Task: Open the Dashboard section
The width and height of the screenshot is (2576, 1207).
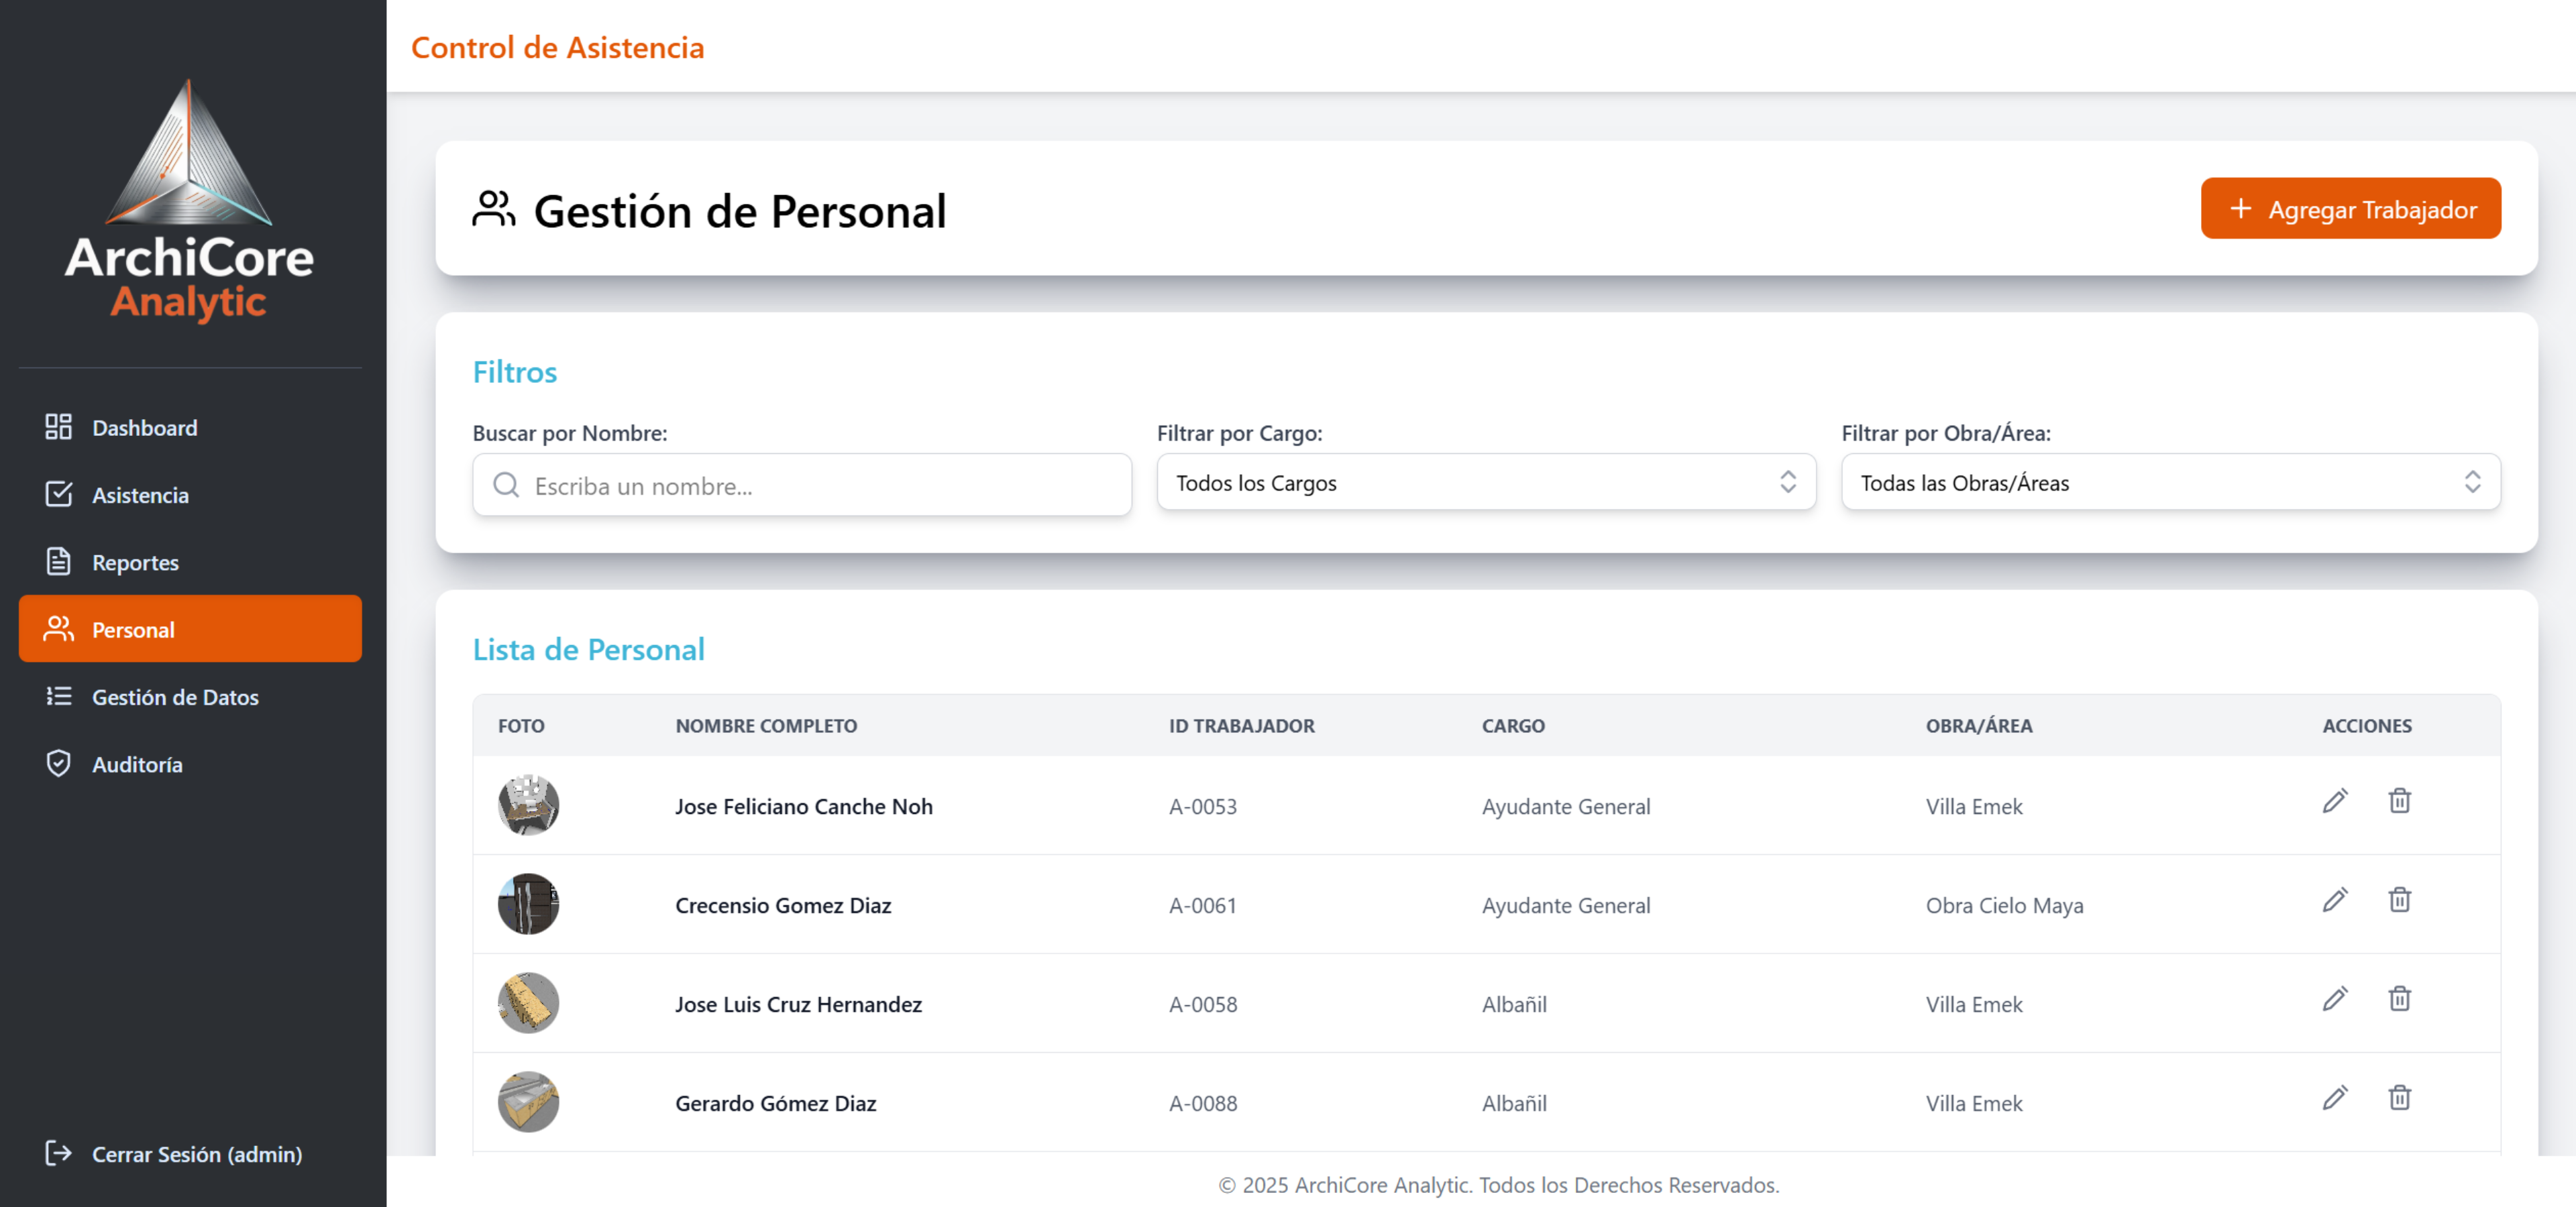Action: (x=190, y=428)
